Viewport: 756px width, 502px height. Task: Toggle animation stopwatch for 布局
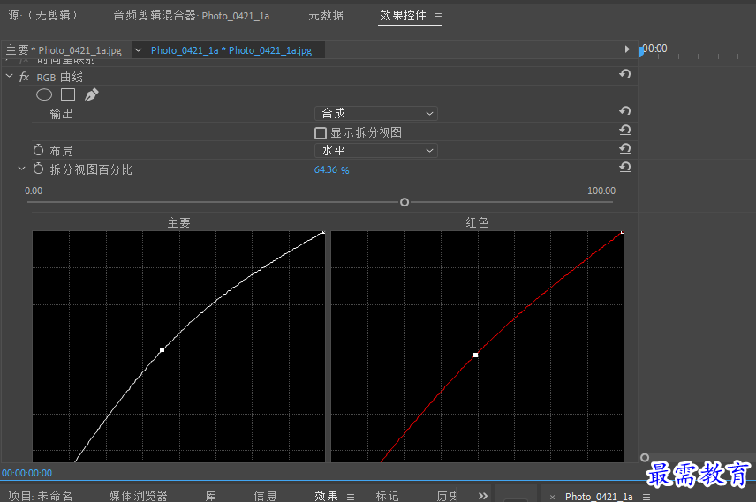coord(39,150)
